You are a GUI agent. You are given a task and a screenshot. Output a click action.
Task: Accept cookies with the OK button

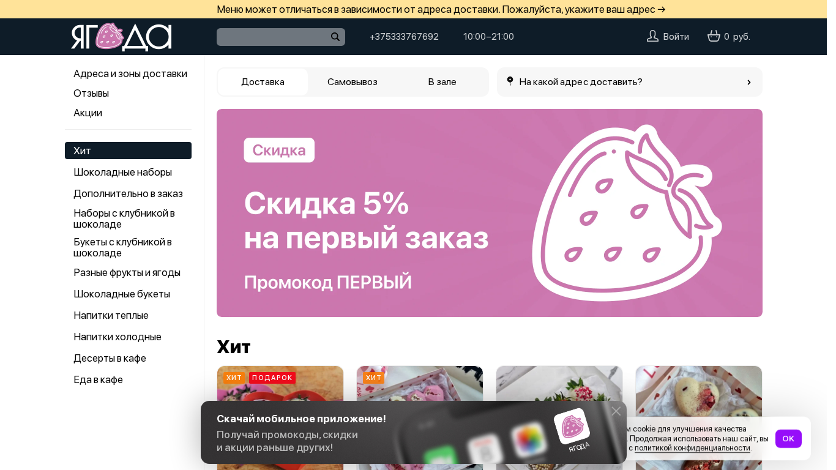tap(788, 439)
